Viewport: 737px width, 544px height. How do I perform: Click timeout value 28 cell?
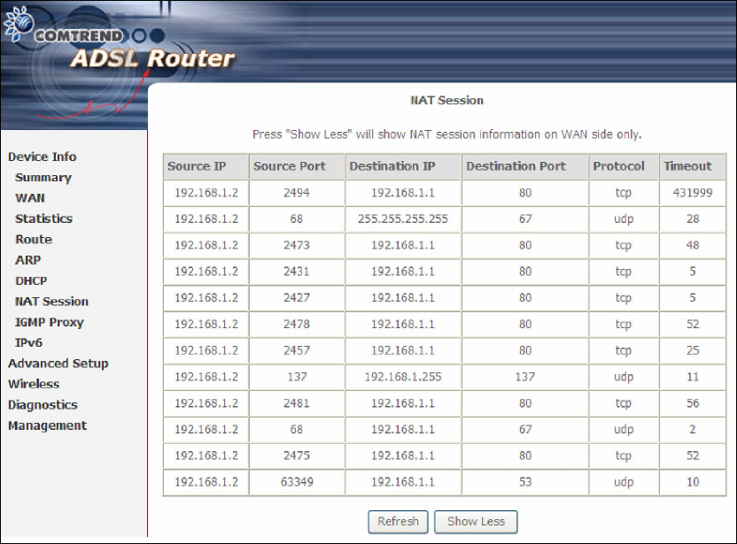pyautogui.click(x=693, y=218)
